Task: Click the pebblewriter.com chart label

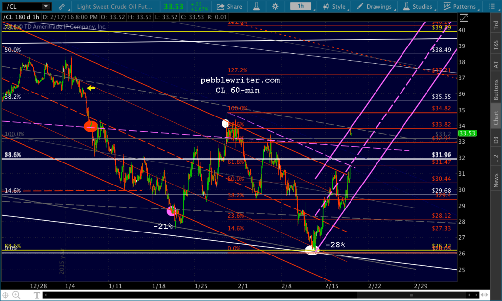Action: pos(240,80)
